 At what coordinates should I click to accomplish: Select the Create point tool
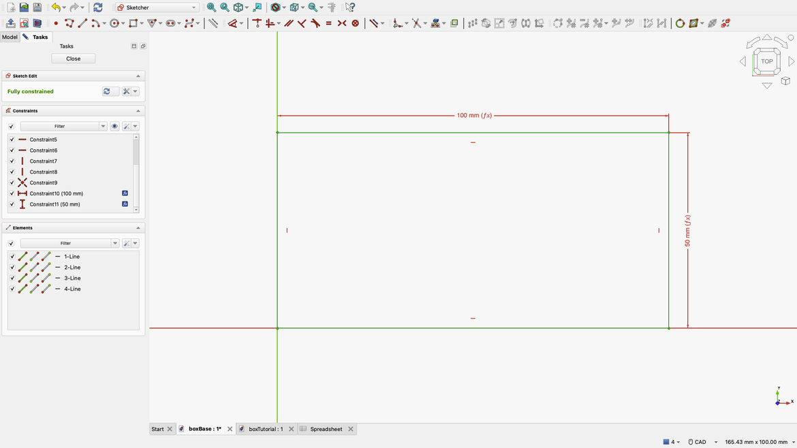tap(55, 22)
